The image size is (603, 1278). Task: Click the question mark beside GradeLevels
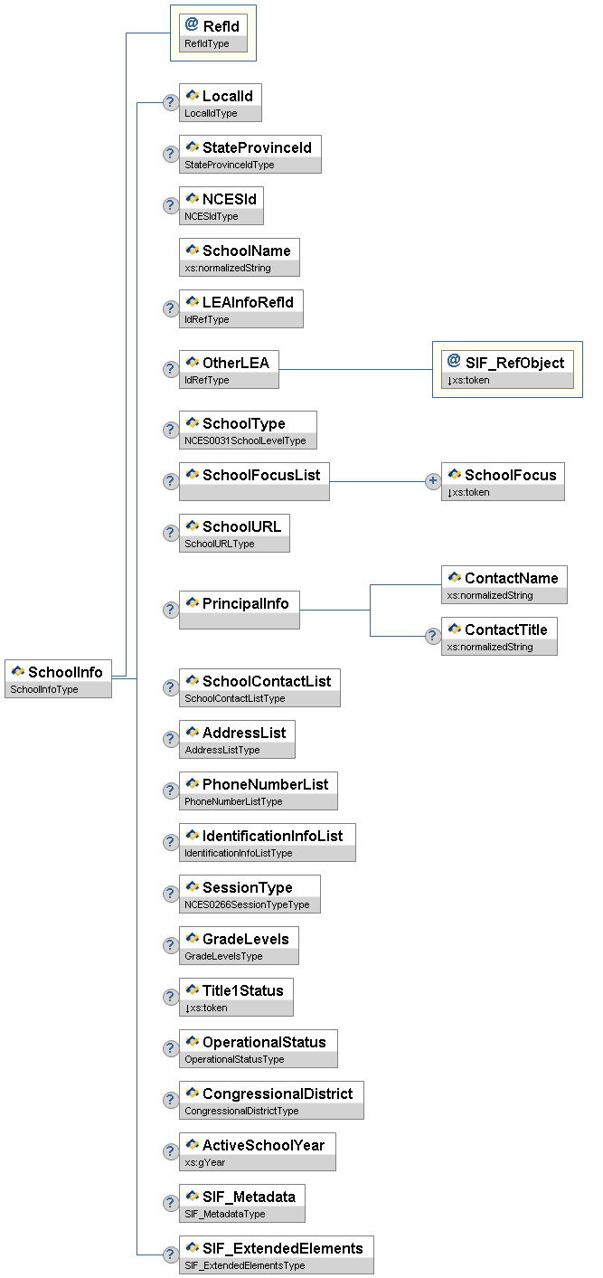coord(170,945)
